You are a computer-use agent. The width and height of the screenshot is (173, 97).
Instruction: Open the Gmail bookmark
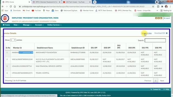(26, 11)
